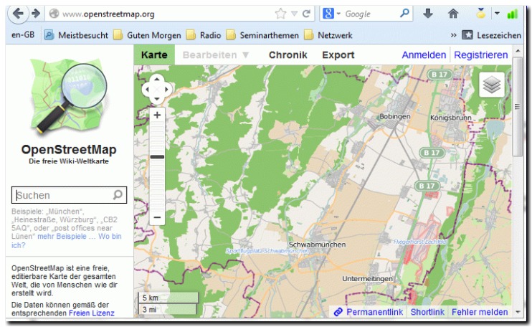Zoom out with the minus button

(x=157, y=217)
